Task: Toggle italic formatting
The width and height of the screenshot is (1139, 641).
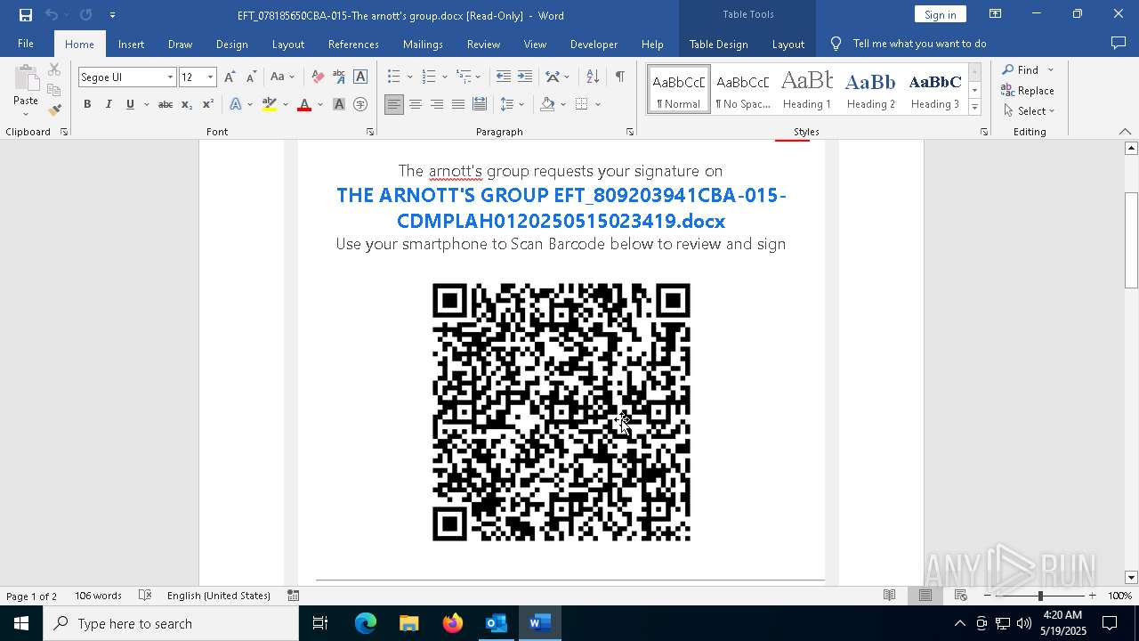Action: [x=109, y=105]
